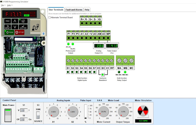This screenshot has width=196, height=125.
Task: Click the motor simulation spinning fan
Action: [143, 111]
